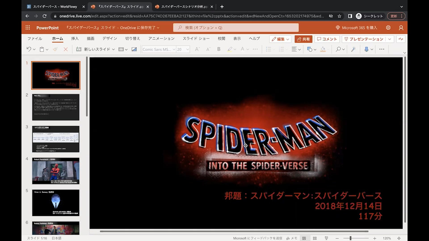Click the paste clipboard icon

click(42, 49)
